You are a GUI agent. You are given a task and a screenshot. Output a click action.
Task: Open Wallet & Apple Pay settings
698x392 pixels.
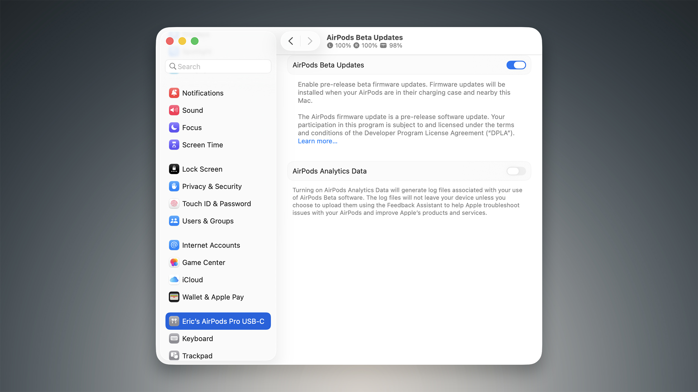pos(218,297)
